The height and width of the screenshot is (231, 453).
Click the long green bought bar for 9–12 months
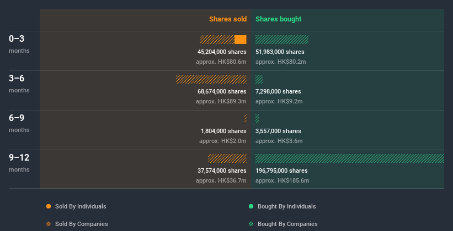pyautogui.click(x=350, y=158)
